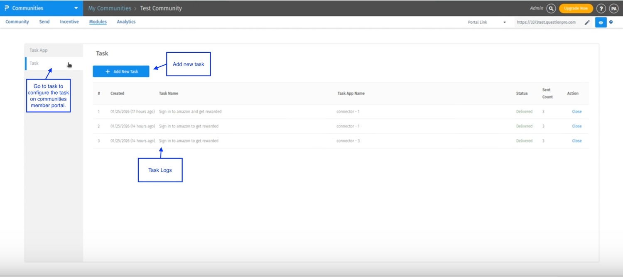
Task: Click the small blue help icon beside preview
Action: (x=611, y=22)
